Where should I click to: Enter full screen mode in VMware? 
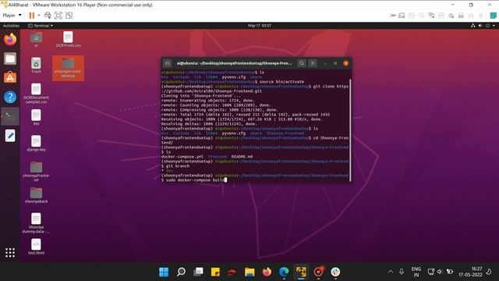[x=58, y=16]
